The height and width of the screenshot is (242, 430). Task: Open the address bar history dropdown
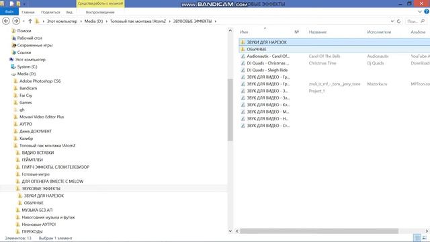click(392, 21)
